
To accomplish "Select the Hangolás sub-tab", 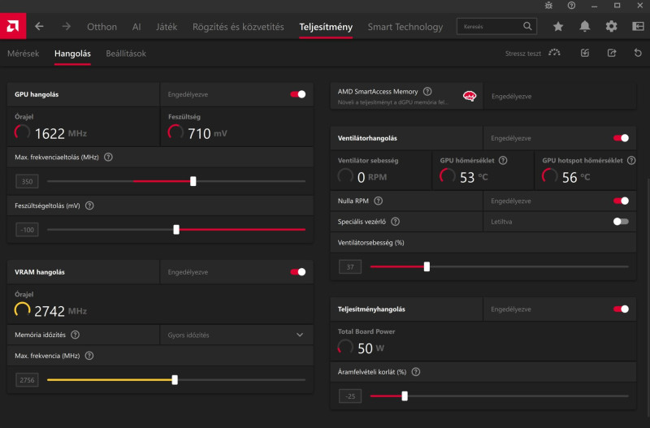I will 72,54.
